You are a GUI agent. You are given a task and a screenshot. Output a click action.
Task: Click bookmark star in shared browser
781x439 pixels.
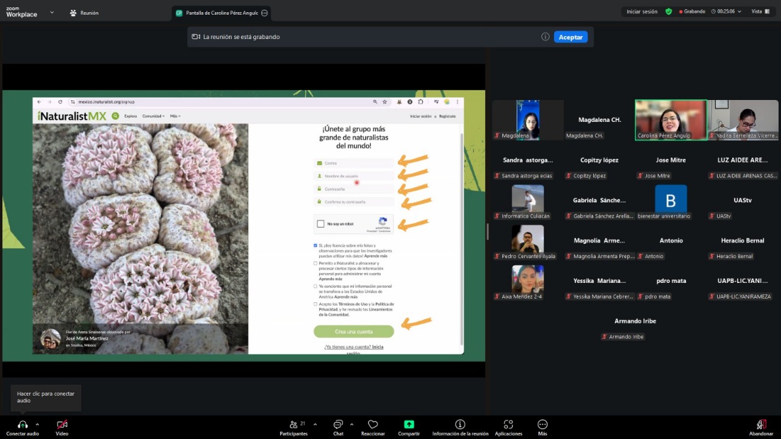[384, 102]
